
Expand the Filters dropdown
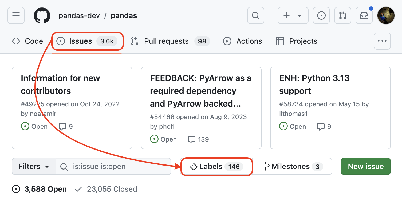click(x=34, y=167)
